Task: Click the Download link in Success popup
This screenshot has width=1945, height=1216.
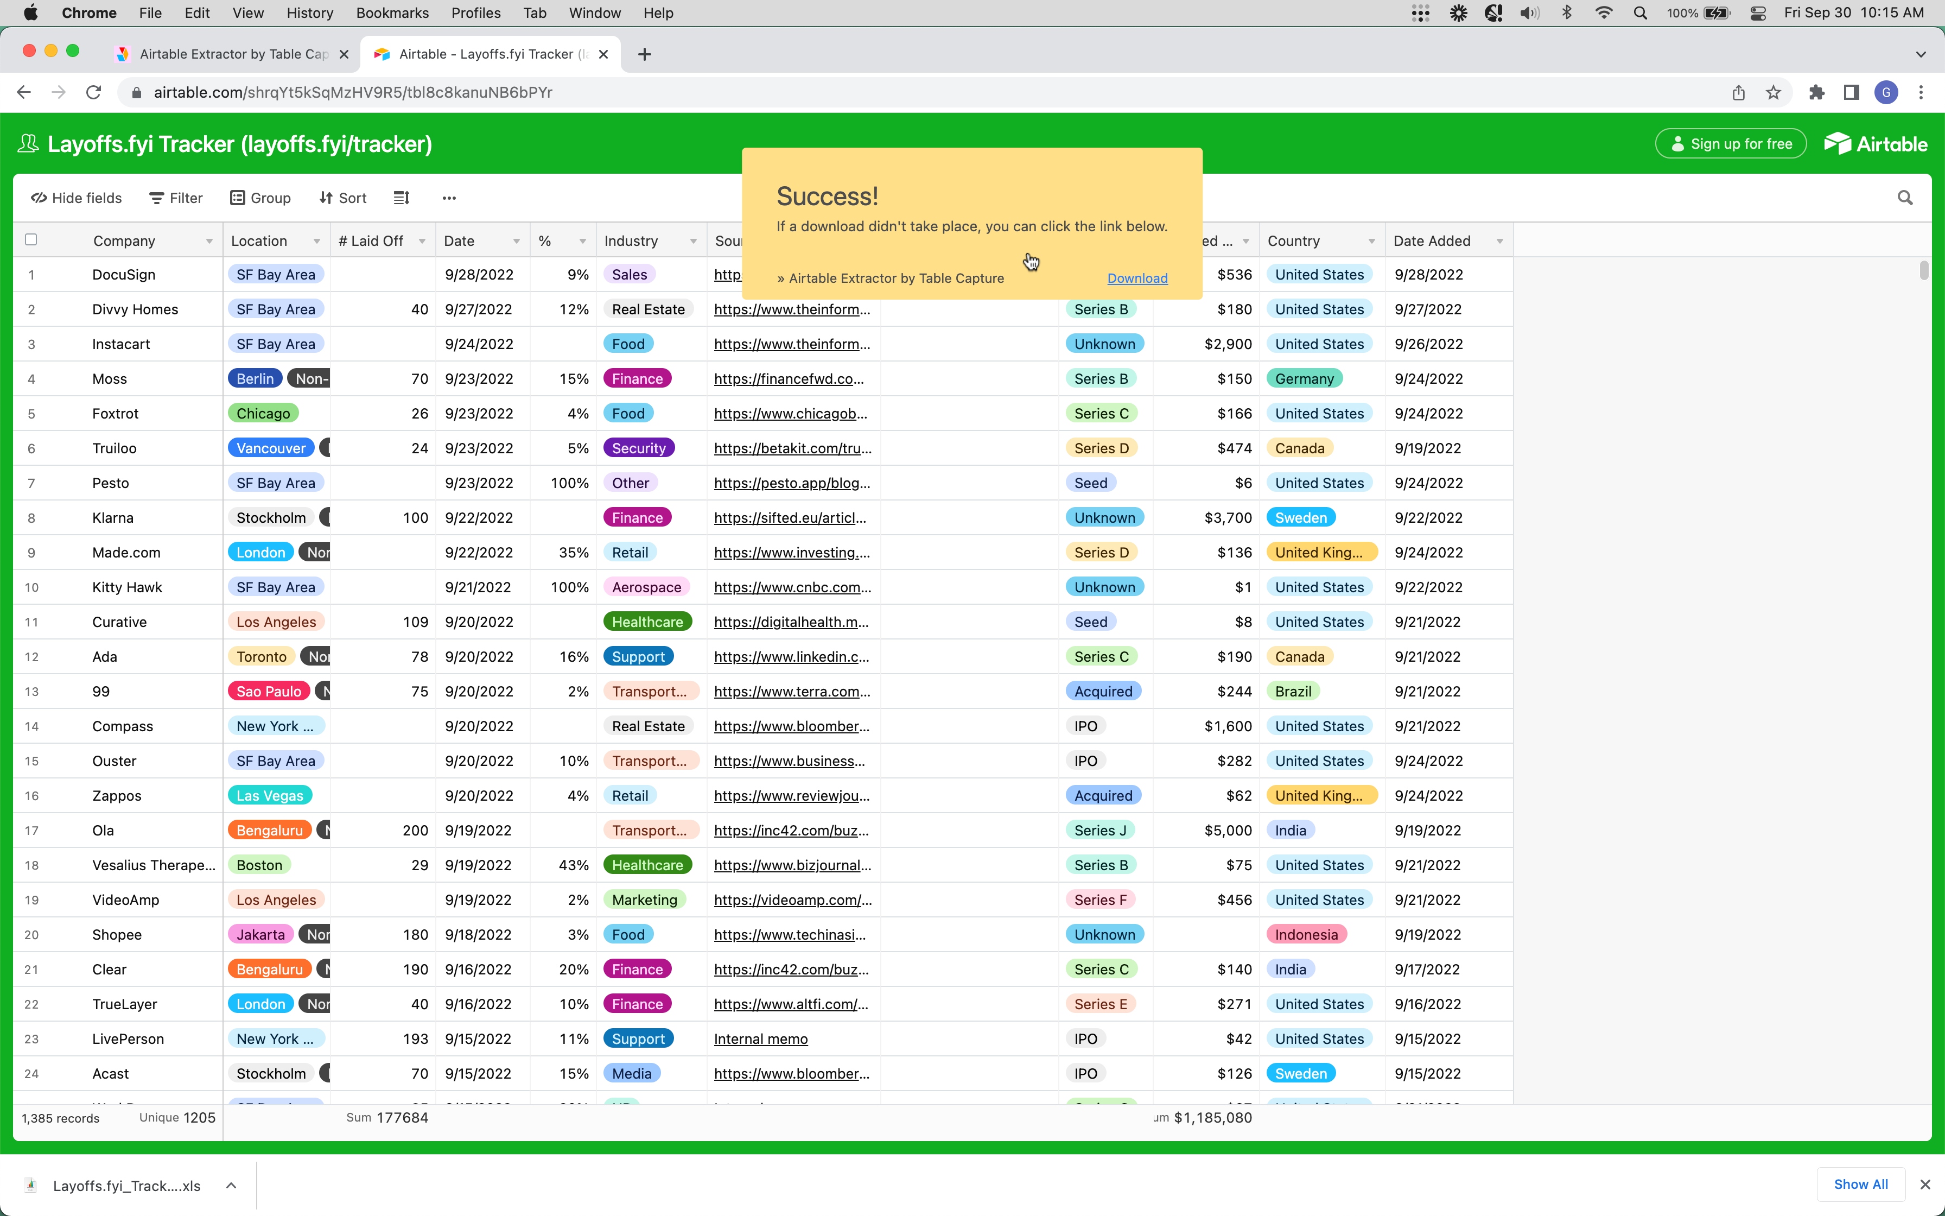Action: (x=1137, y=278)
